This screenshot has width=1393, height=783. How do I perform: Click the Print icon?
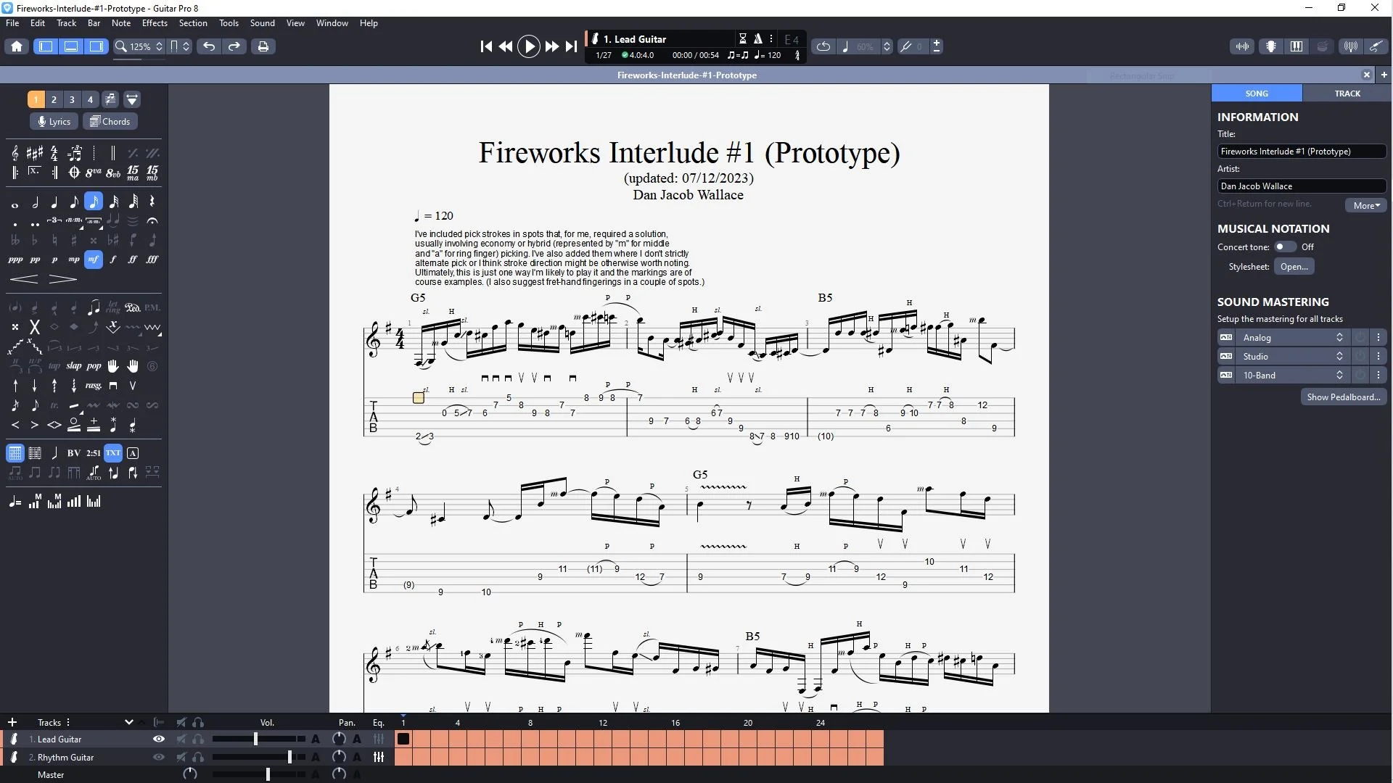click(x=263, y=46)
